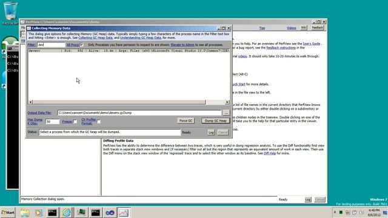Show hidden tray icons arrow
This screenshot has width=388, height=218.
point(335,213)
